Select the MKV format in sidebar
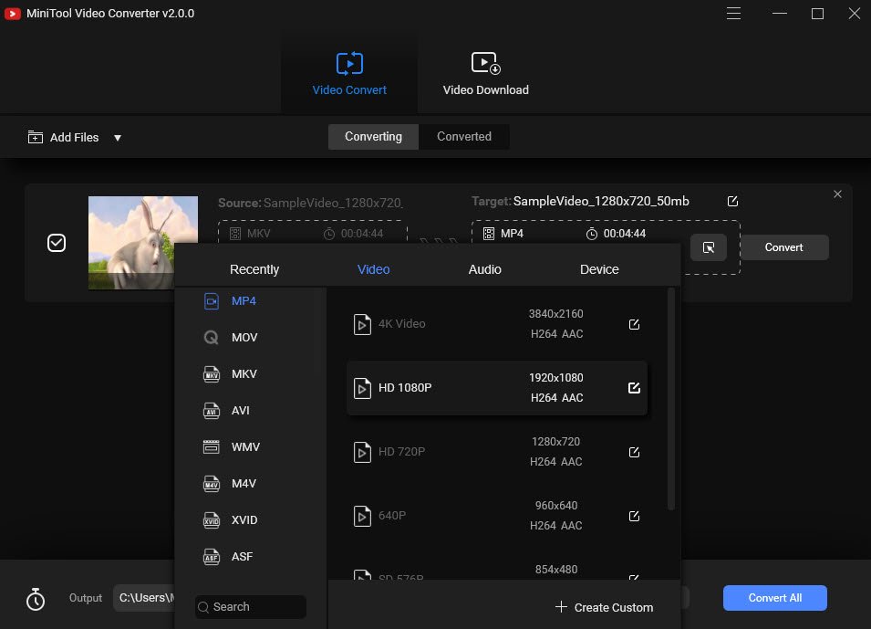The height and width of the screenshot is (629, 871). click(244, 374)
